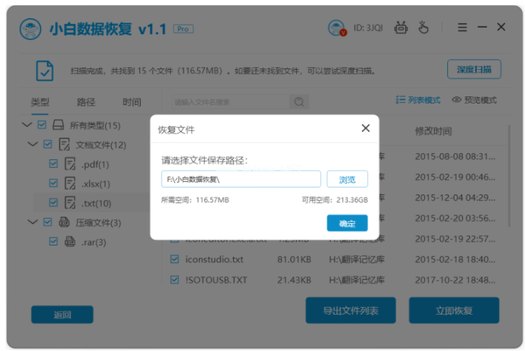Viewport: 525px width, 351px height.
Task: Click the user avatar icon beside ID
Action: click(337, 28)
